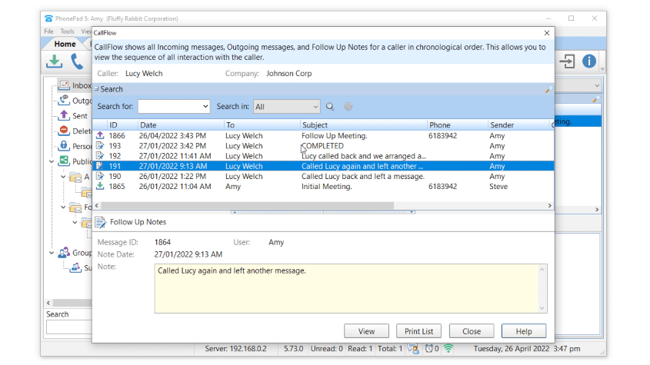Screen dimensions: 650x365
Task: Open the Tools menu
Action: click(67, 32)
